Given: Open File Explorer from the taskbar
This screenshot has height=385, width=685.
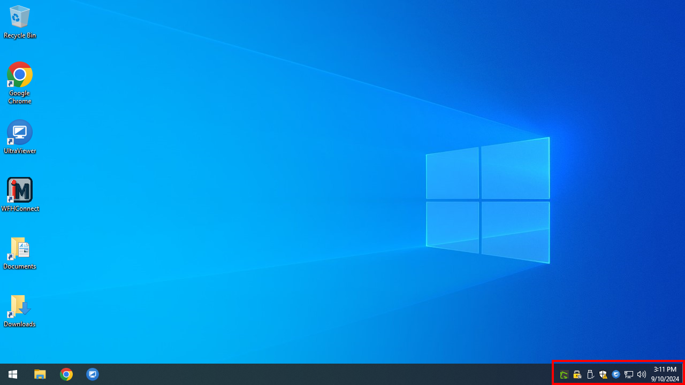Looking at the screenshot, I should 40,374.
